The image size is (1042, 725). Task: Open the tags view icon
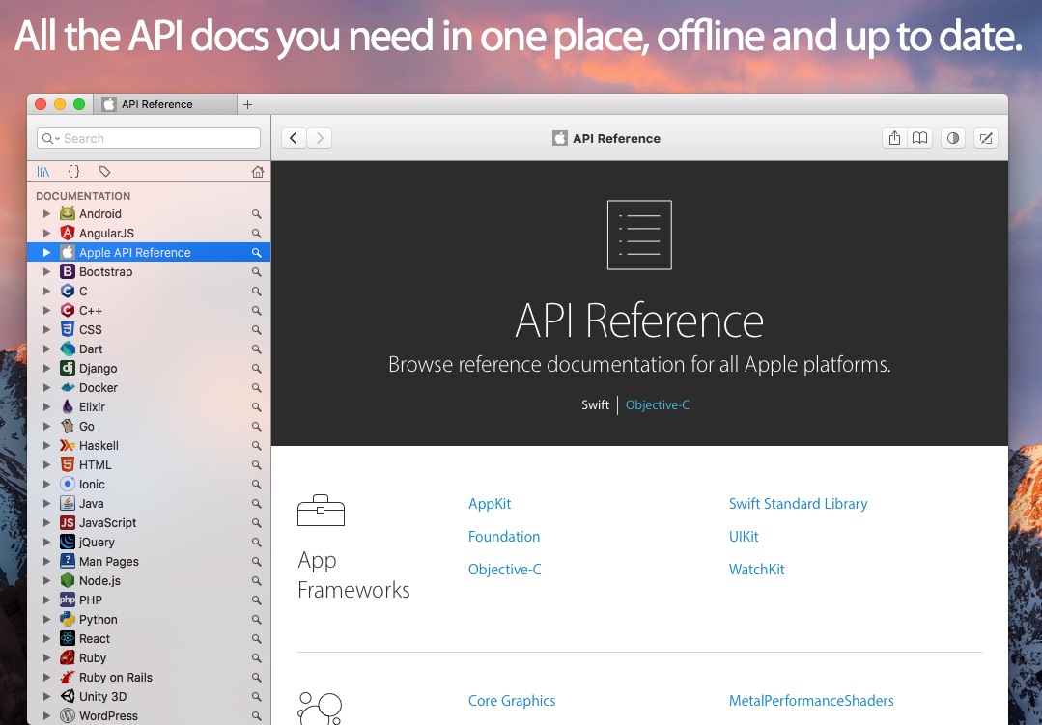click(104, 172)
